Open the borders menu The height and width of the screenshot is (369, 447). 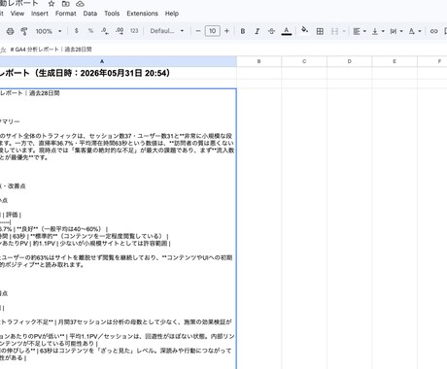pos(320,31)
